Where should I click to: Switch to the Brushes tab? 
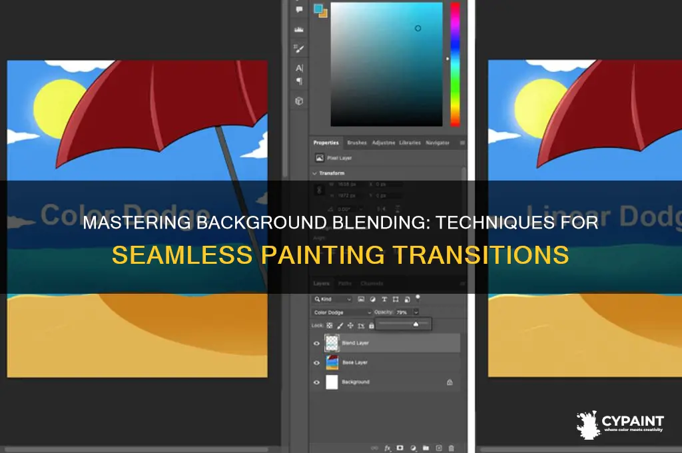[x=357, y=143]
